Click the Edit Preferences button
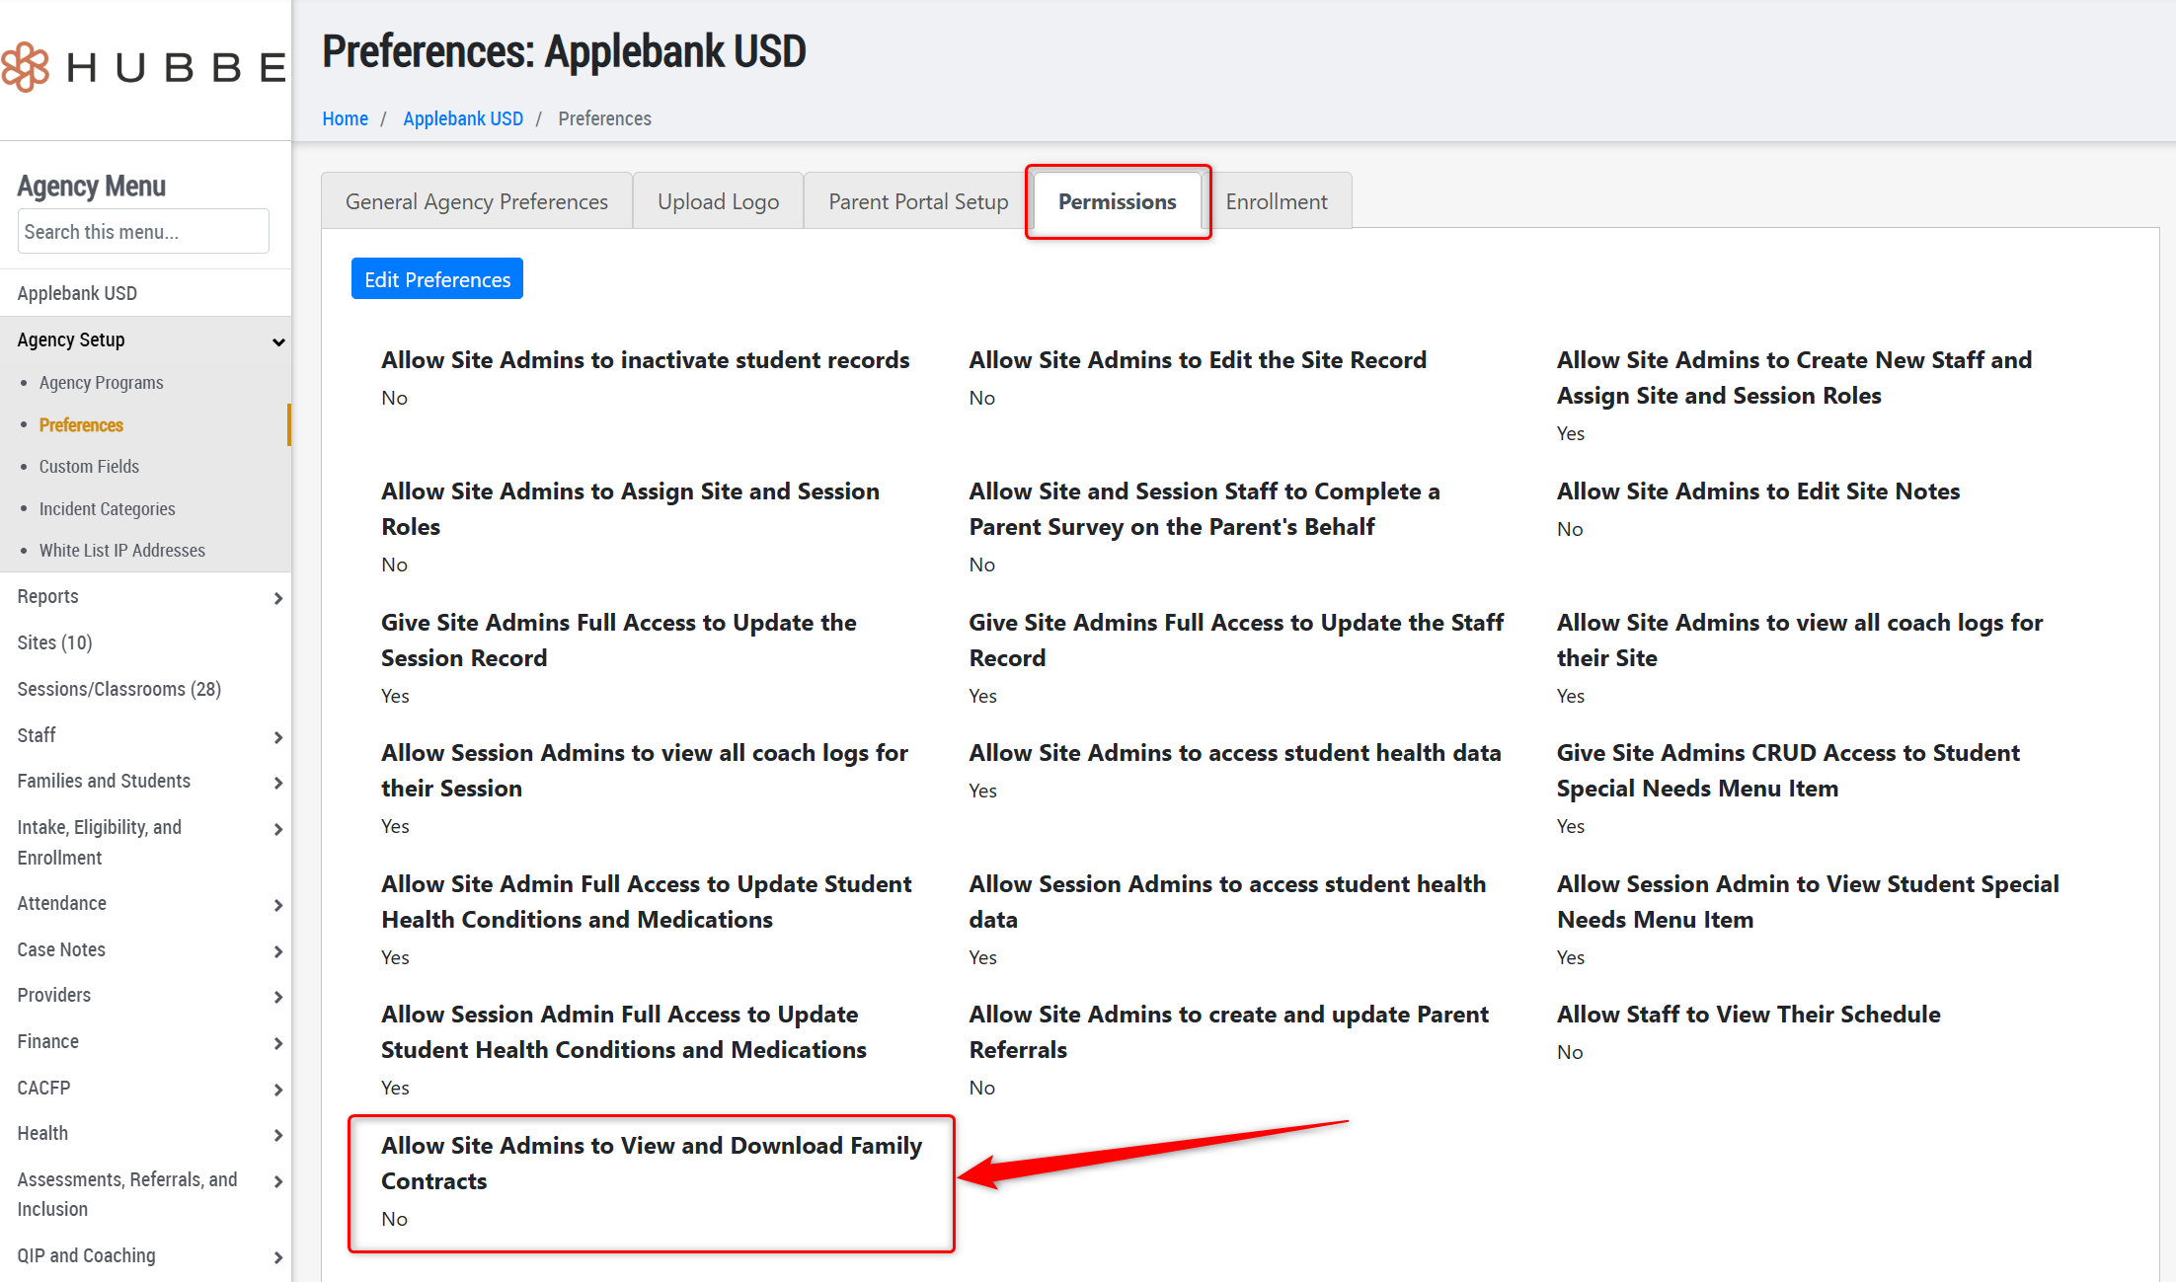2176x1282 pixels. point(437,279)
